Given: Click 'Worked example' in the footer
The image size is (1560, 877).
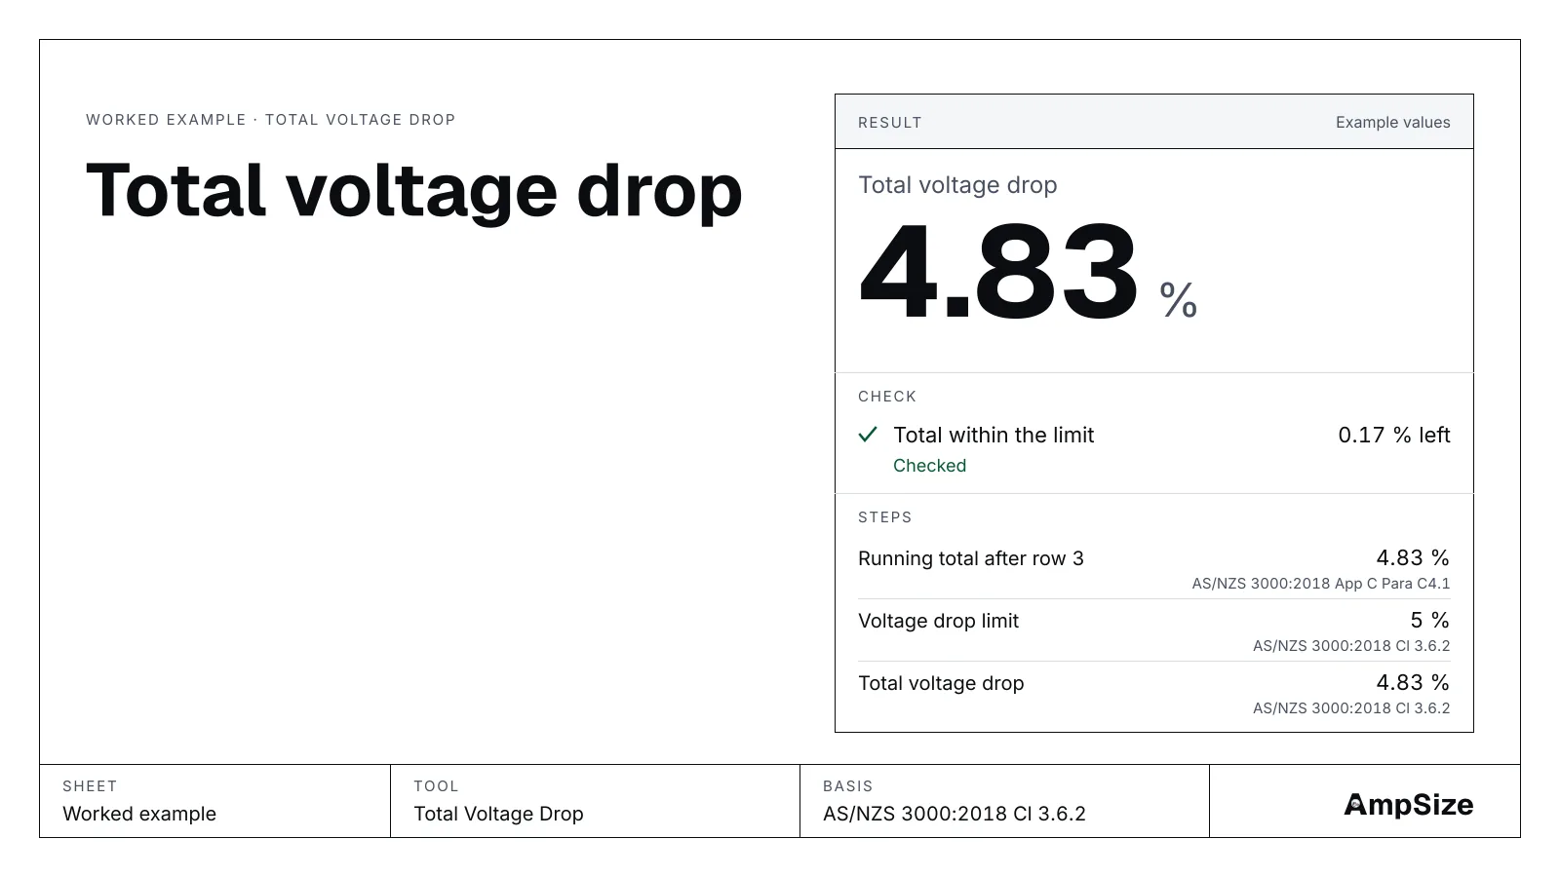Looking at the screenshot, I should (x=139, y=814).
